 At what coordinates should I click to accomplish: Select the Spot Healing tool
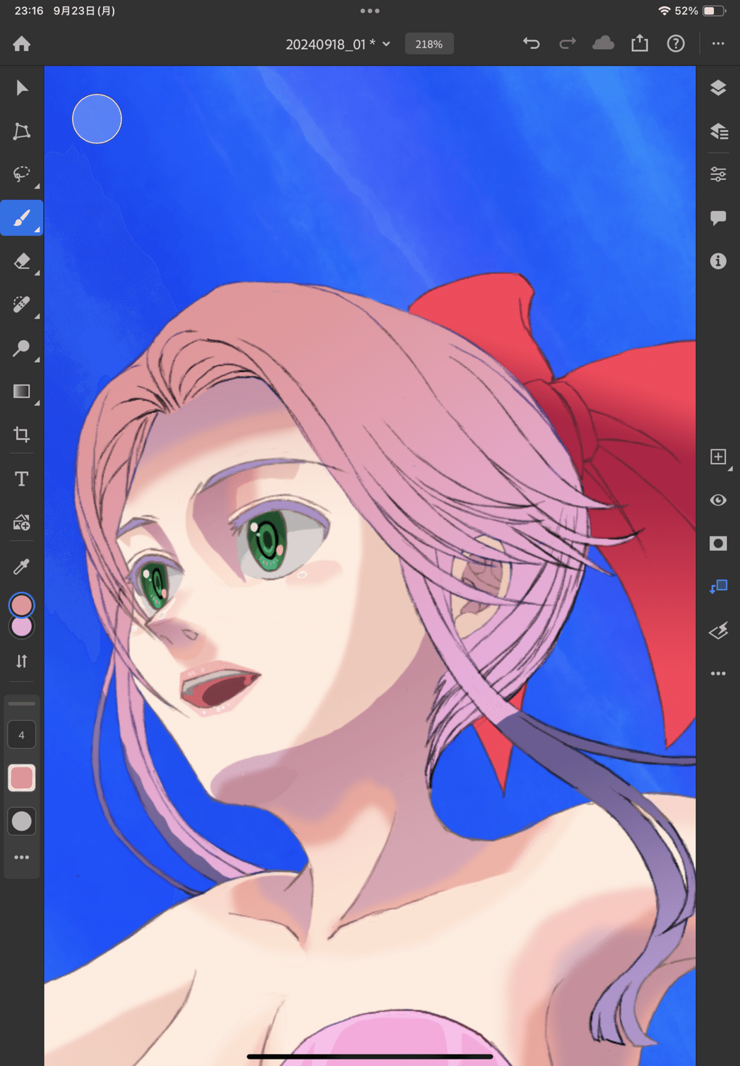click(x=22, y=304)
